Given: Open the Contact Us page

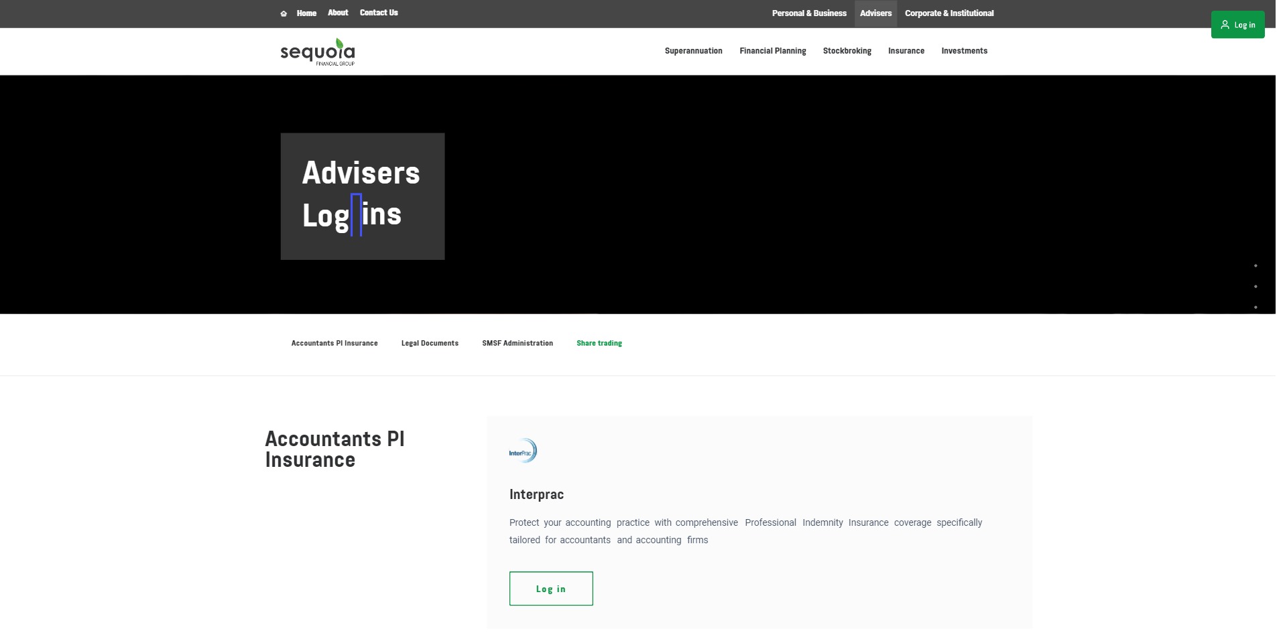Looking at the screenshot, I should click(x=379, y=13).
